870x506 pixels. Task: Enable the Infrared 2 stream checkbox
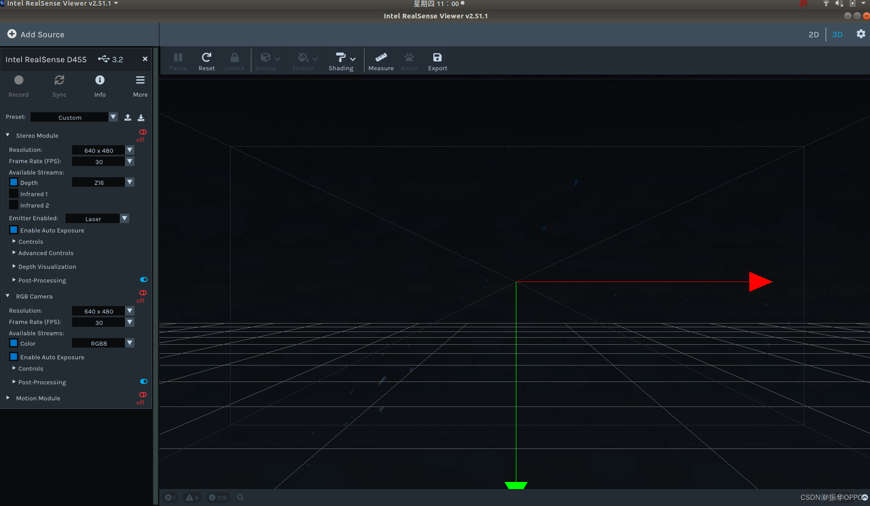click(x=14, y=205)
